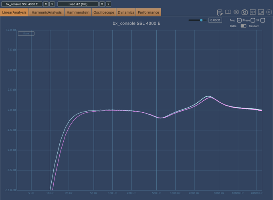Open settings via the gear icon
Screen dimensions: 273x200
pyautogui.click(x=269, y=12)
